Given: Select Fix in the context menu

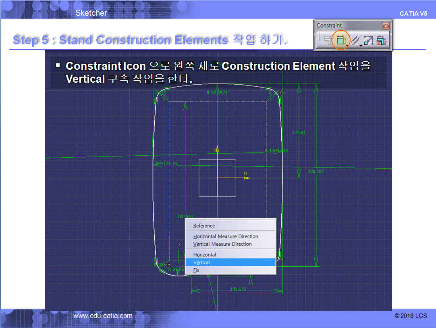Looking at the screenshot, I should [196, 270].
